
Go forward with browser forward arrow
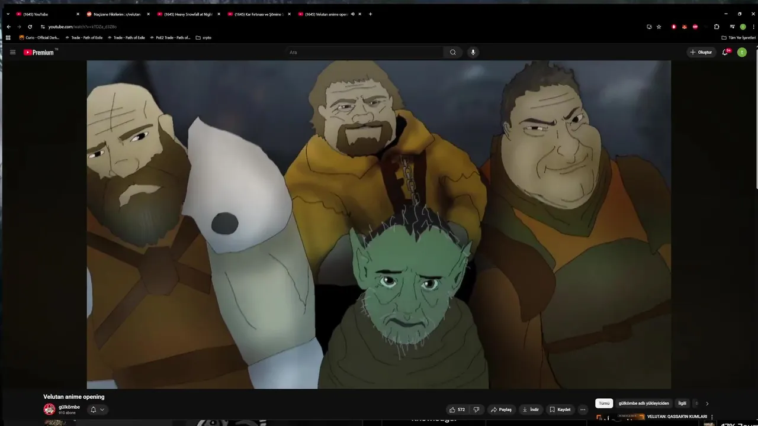click(19, 27)
